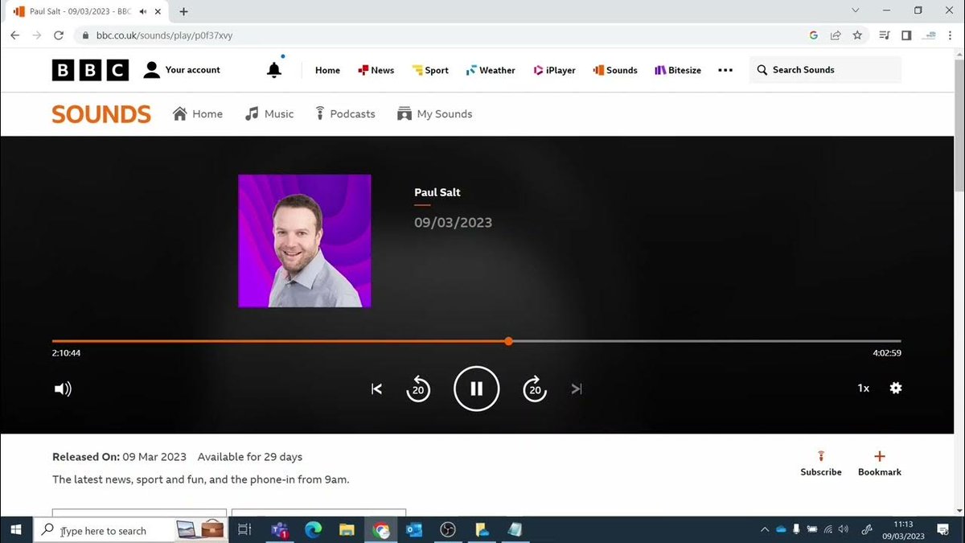
Task: Open My Sounds
Action: [434, 114]
